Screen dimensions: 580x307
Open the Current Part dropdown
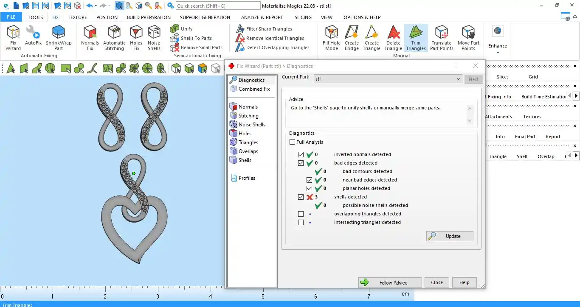(388, 79)
